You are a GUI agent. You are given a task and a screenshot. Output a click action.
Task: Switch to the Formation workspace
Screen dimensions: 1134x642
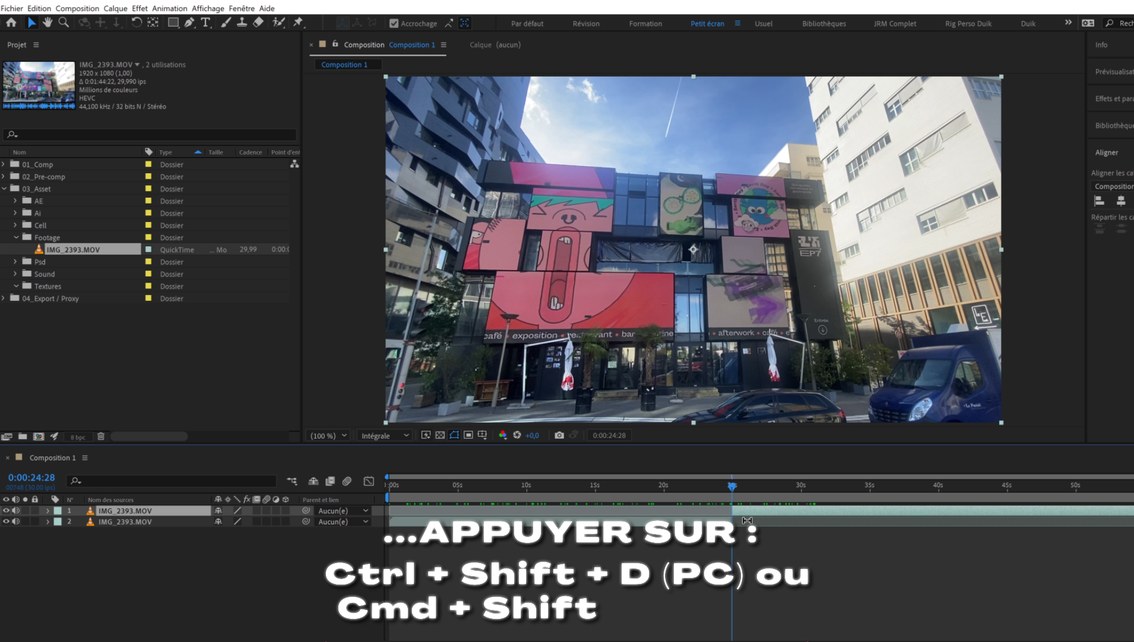click(645, 24)
